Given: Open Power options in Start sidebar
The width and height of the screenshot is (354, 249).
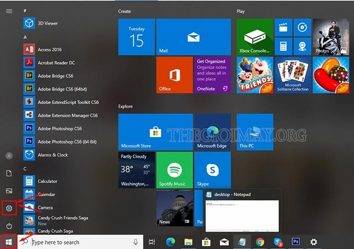Looking at the screenshot, I should click(x=9, y=226).
